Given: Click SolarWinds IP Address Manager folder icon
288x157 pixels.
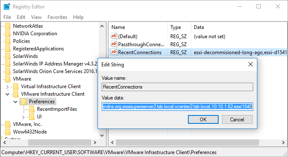Looking at the screenshot, I should point(8,64).
